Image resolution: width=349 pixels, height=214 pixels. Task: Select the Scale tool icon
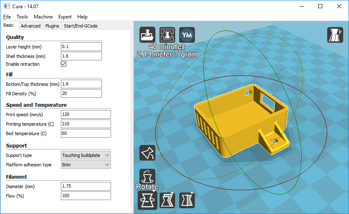pyautogui.click(x=167, y=200)
